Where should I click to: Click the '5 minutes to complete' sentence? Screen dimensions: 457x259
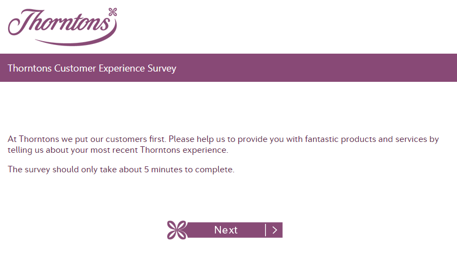(x=121, y=170)
